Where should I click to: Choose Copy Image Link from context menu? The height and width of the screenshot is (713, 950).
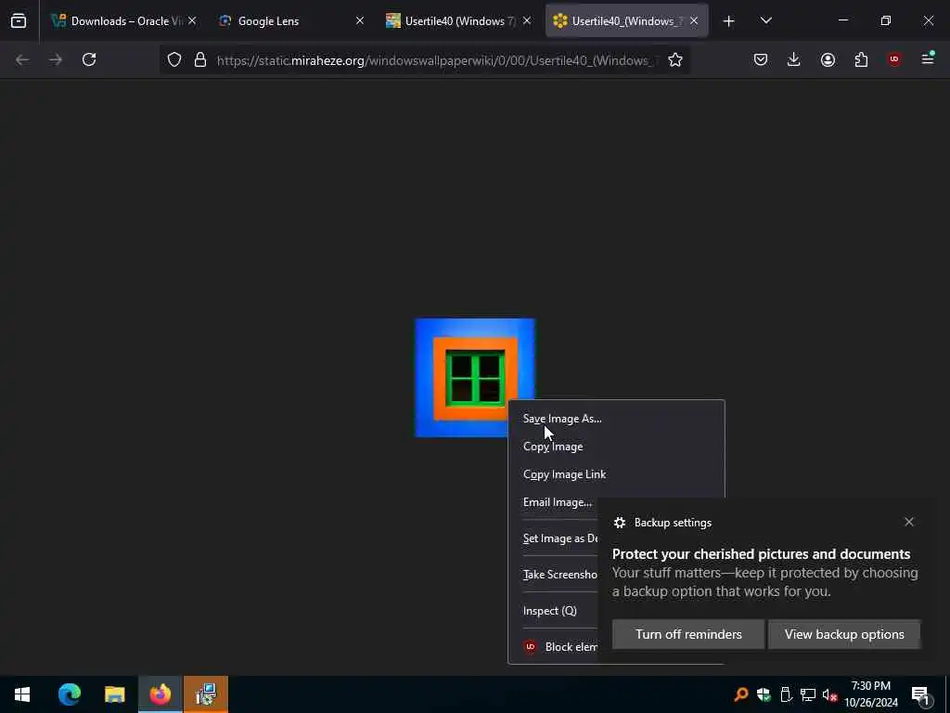pyautogui.click(x=616, y=474)
